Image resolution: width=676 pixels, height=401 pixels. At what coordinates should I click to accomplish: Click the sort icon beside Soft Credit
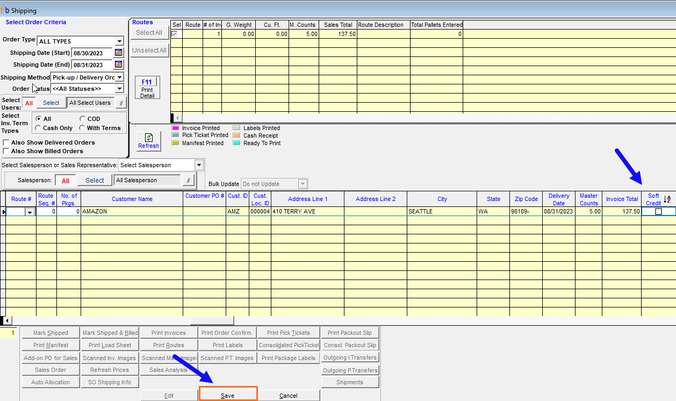(x=667, y=199)
